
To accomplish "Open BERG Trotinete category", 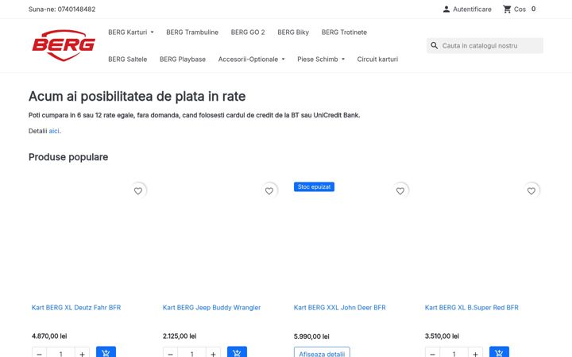I will (x=344, y=32).
